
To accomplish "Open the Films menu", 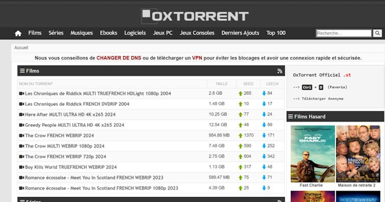I will 35,33.
